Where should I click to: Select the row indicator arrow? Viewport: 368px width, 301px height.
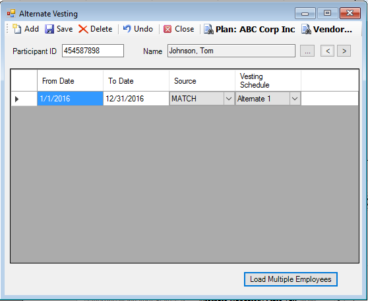click(16, 99)
